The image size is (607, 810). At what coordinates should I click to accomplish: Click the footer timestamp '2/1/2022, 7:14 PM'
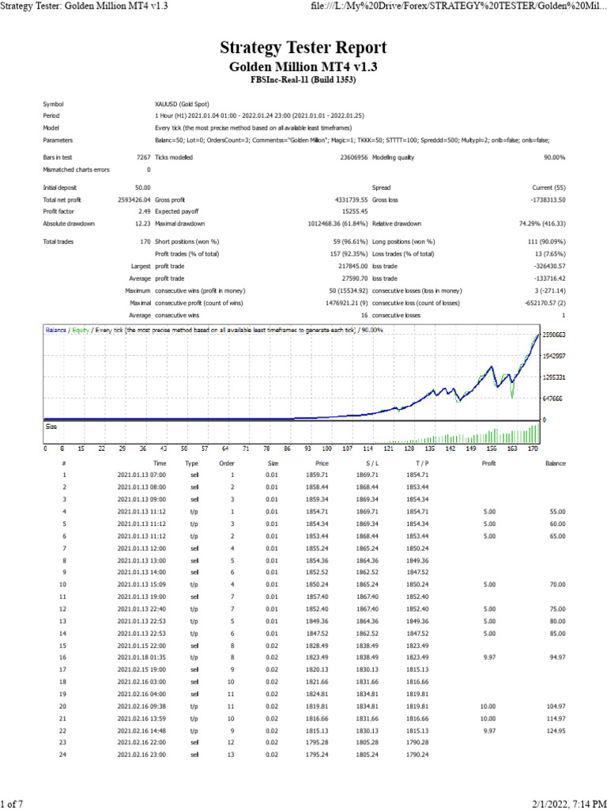click(x=568, y=804)
